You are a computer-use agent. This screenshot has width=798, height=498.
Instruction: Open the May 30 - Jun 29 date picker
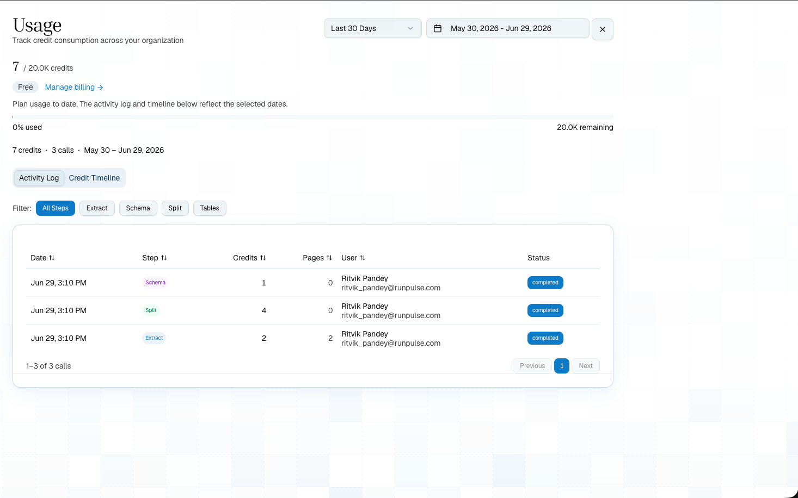point(507,28)
